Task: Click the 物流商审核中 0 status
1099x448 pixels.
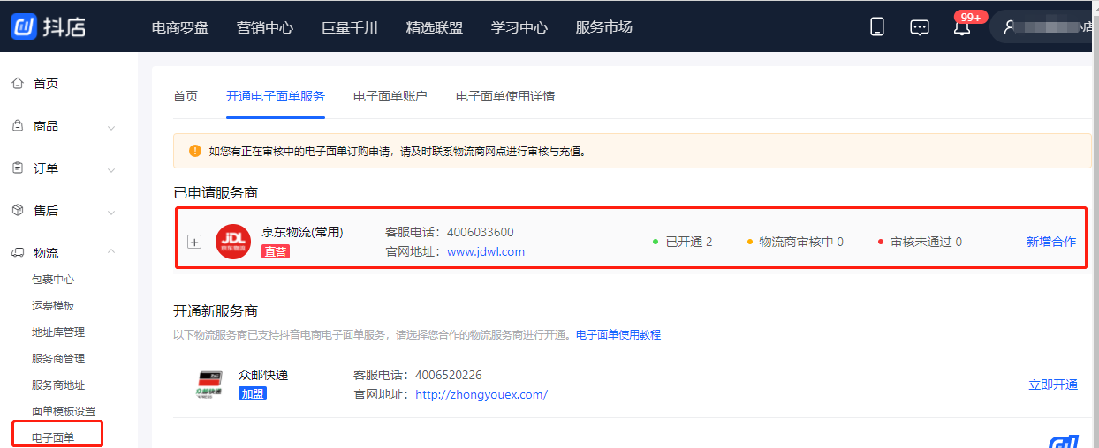Action: point(794,242)
